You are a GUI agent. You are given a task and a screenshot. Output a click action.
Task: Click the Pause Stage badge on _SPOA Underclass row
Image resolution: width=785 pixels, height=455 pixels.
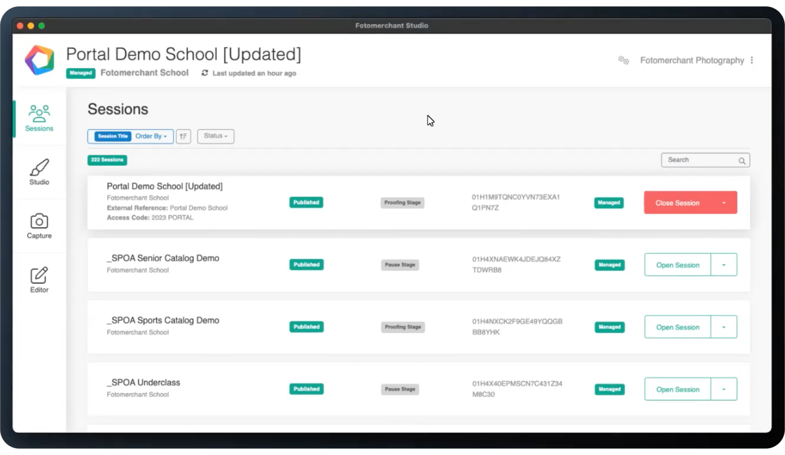(400, 389)
